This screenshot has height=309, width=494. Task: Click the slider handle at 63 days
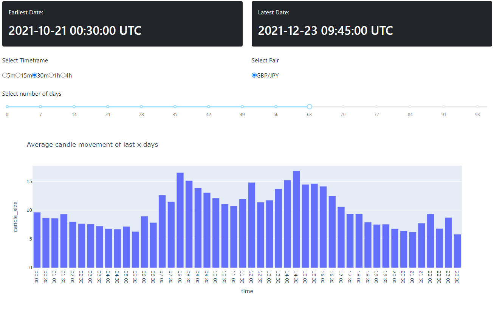pyautogui.click(x=310, y=107)
